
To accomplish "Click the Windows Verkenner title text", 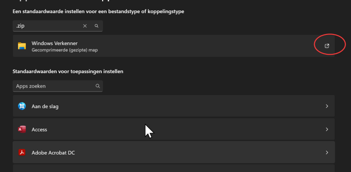I will pos(54,43).
